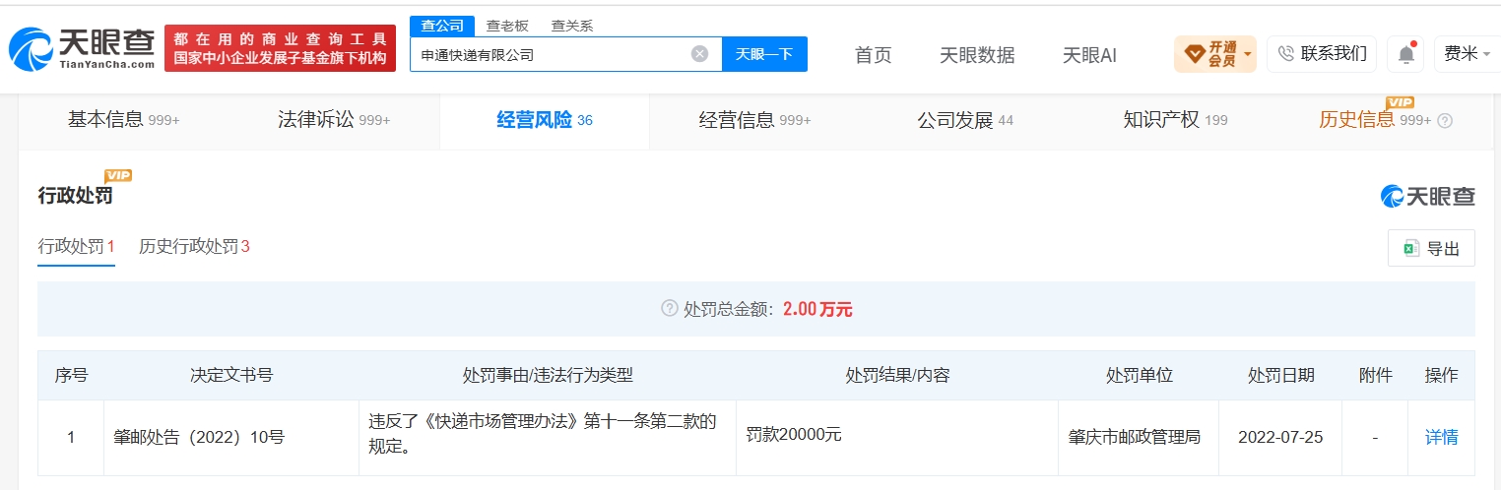Select the 查老板 search tab
1501x490 pixels.
click(507, 27)
